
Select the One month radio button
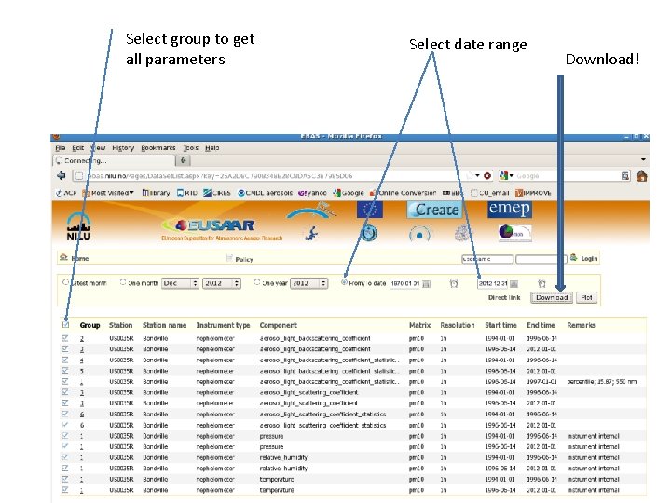pos(123,282)
